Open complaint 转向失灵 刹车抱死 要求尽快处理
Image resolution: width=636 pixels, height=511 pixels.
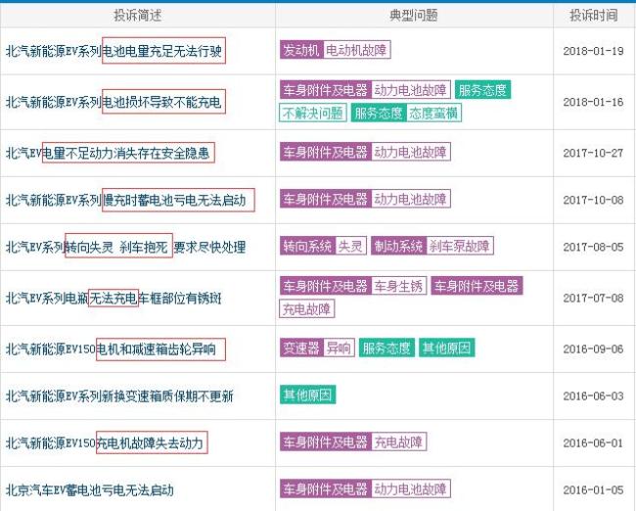126,247
